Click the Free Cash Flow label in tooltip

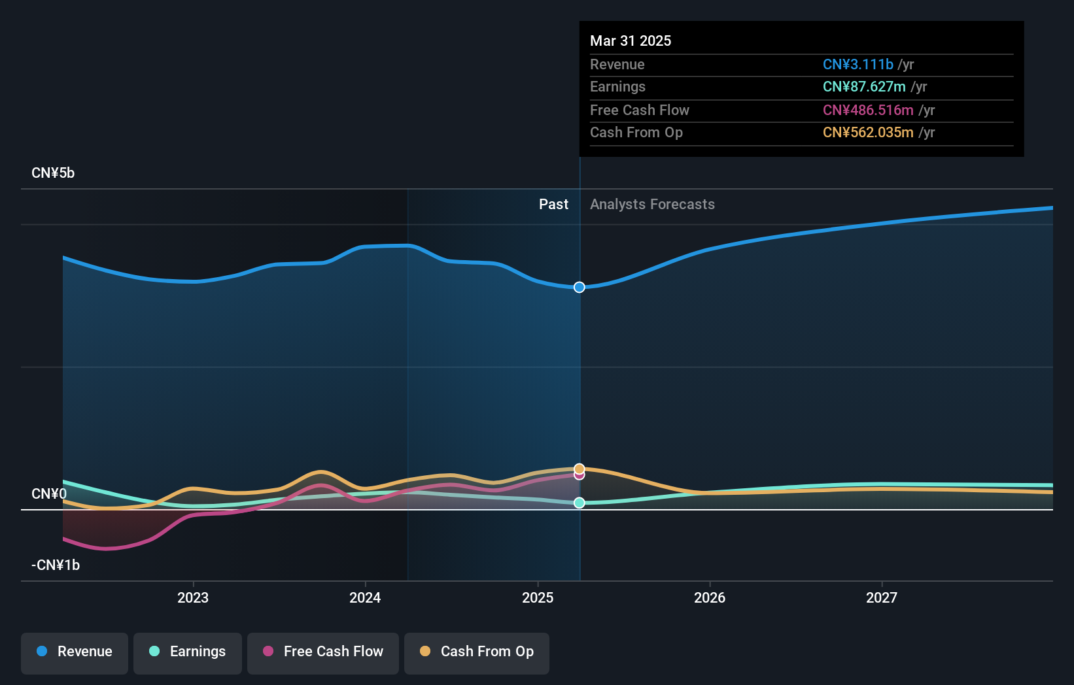(640, 110)
